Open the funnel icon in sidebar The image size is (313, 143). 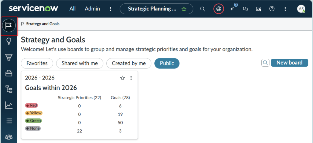[x=9, y=58]
